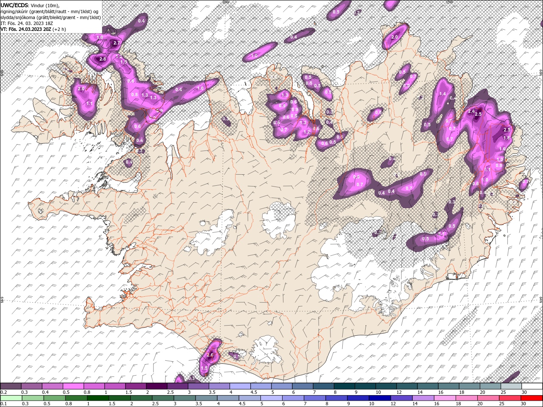Click the 1.4 precipitation value label
Screen dimensions: 543x407
tap(442, 94)
